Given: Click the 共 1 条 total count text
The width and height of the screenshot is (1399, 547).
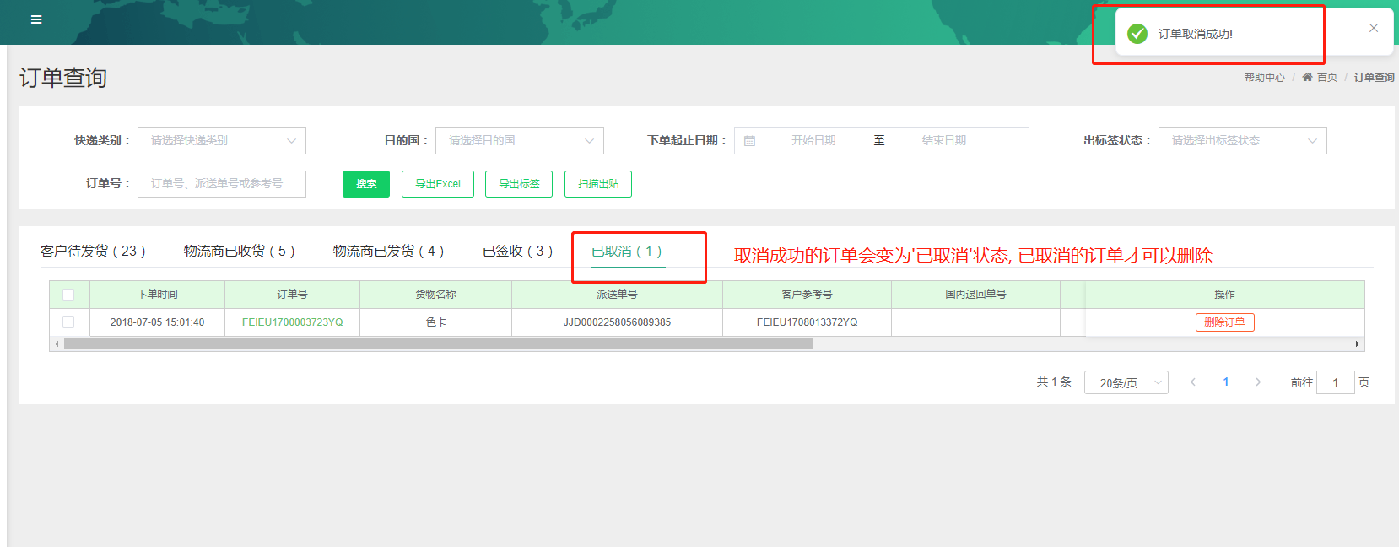Looking at the screenshot, I should [x=1054, y=382].
